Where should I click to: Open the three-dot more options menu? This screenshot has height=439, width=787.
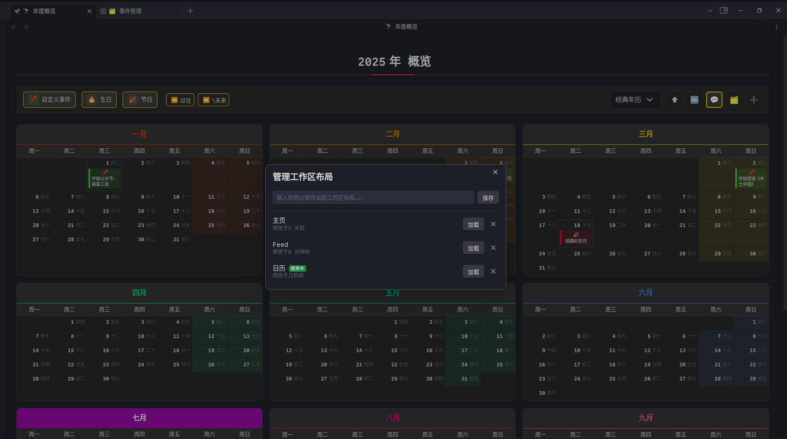(x=776, y=27)
